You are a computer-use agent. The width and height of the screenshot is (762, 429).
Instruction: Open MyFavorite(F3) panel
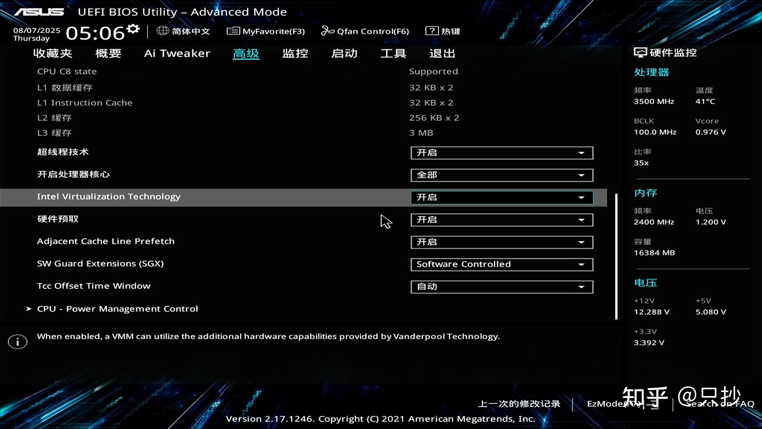(x=234, y=31)
